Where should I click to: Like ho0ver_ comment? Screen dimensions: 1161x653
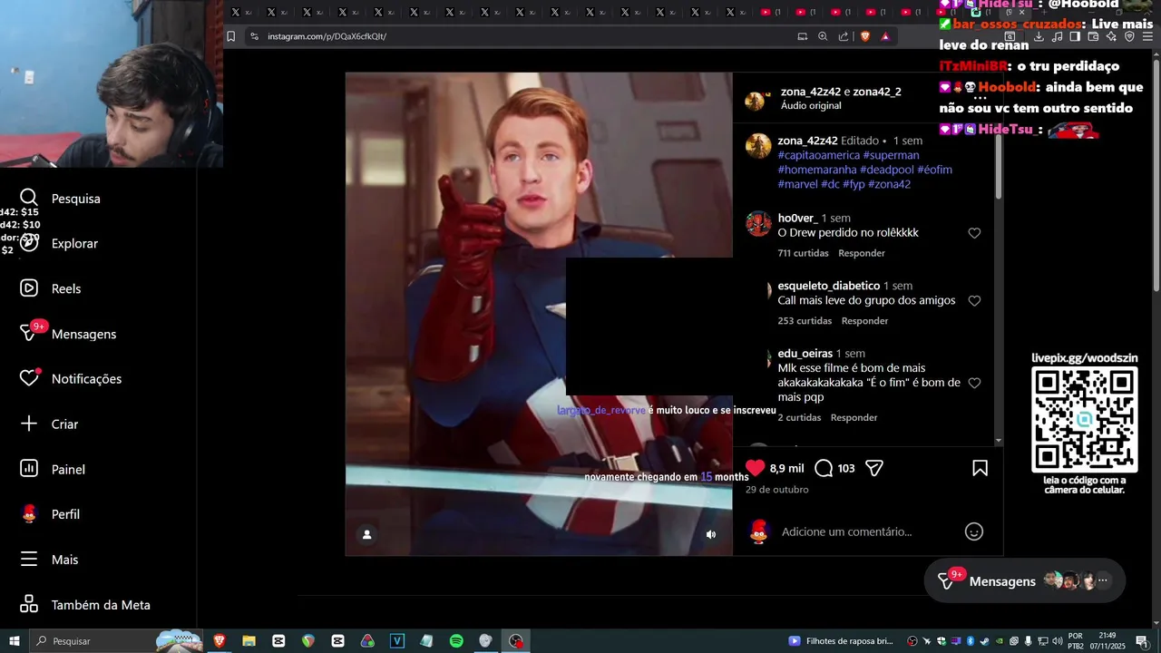974,233
